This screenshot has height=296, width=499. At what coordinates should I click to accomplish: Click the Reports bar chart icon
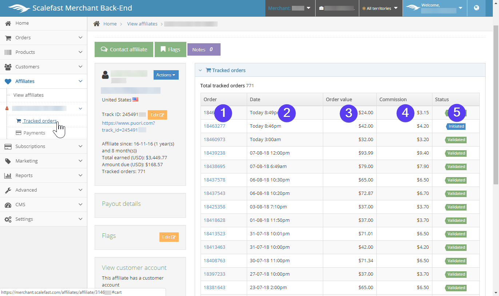[x=8, y=176]
